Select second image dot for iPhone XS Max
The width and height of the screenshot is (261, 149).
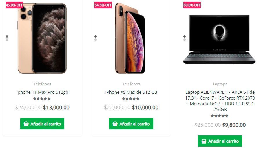[x=96, y=40]
